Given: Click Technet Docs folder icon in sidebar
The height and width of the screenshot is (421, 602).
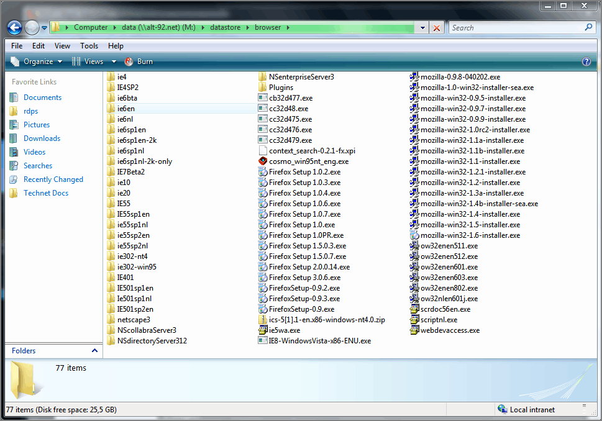Looking at the screenshot, I should click(x=14, y=193).
